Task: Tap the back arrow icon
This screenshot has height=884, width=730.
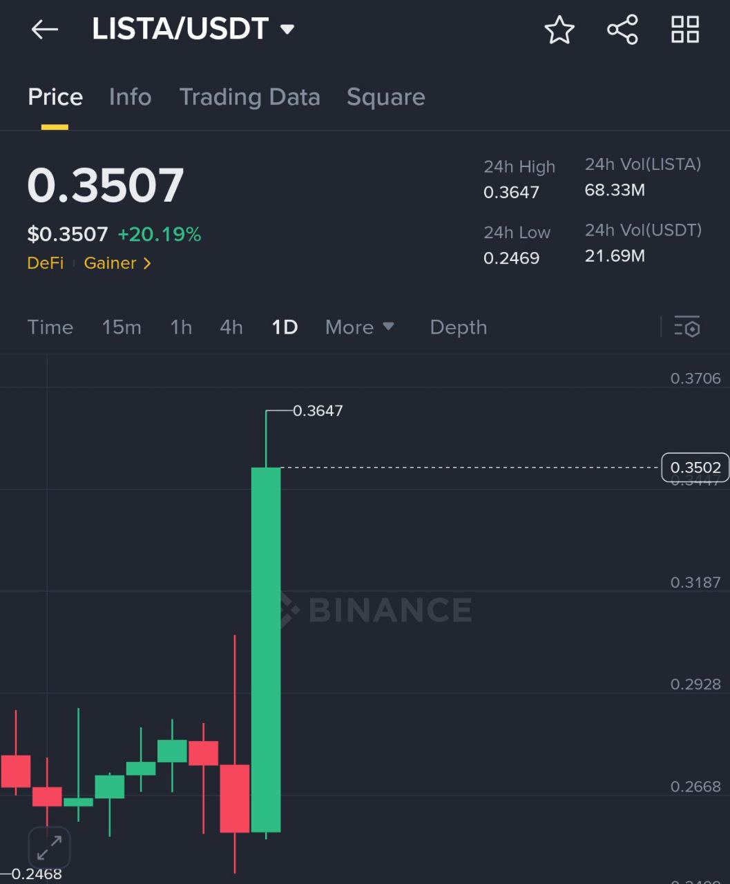Action: coord(45,30)
